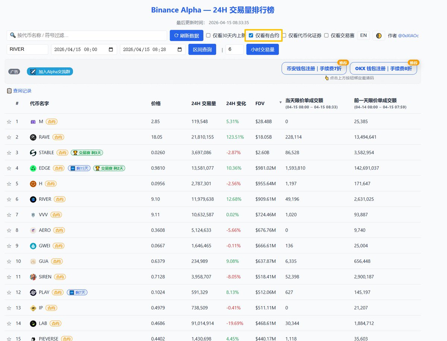Star the EDGE token row
447x341 pixels.
tap(9, 168)
